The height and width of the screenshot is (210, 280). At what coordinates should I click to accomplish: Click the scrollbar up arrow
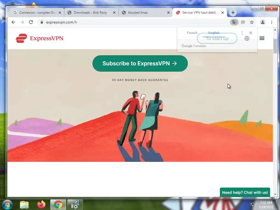click(x=275, y=30)
